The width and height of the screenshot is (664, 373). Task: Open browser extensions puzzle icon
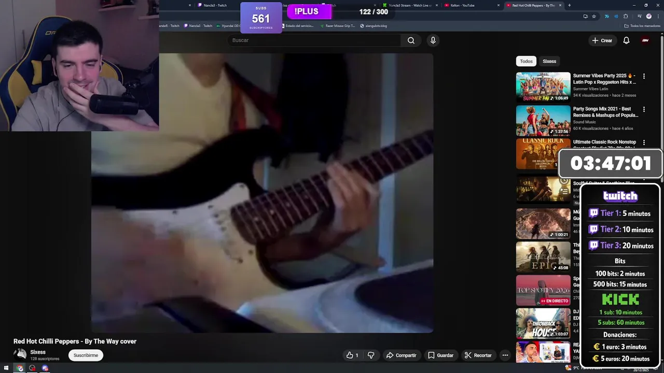(x=626, y=16)
